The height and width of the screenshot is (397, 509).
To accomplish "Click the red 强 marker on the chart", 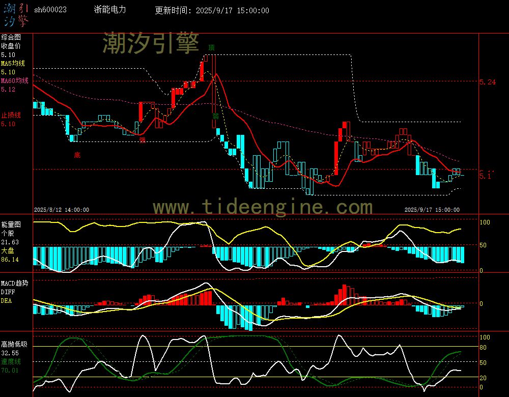I will pos(142,140).
